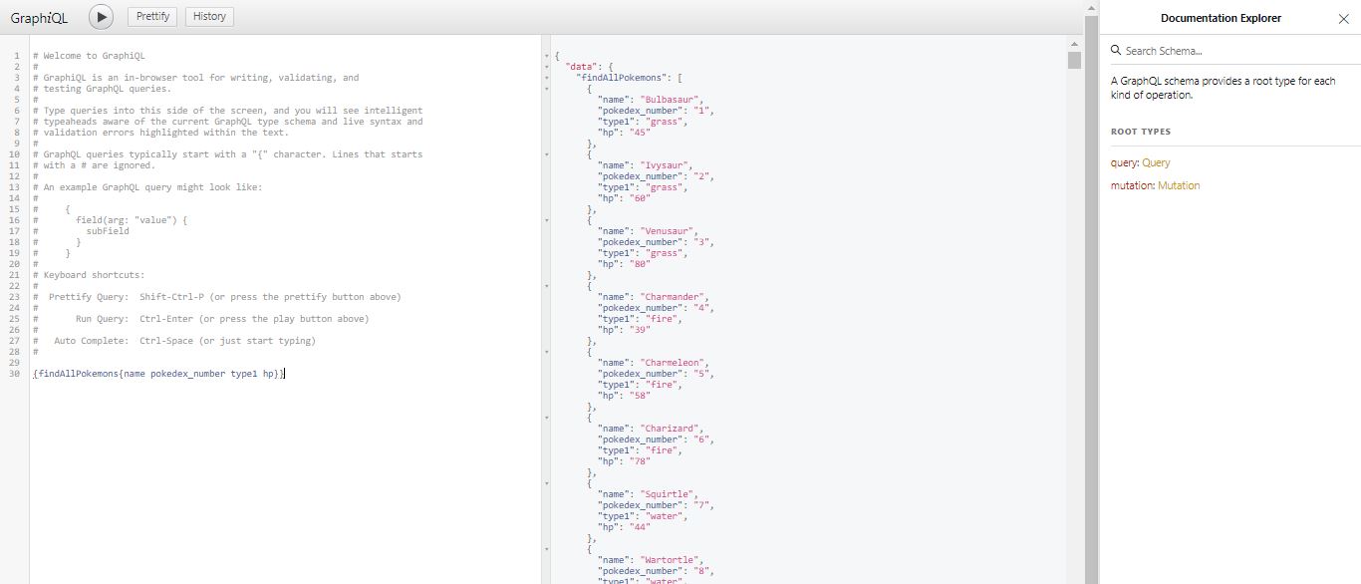
Task: Click the GraphQL schema description text in docs
Action: tap(1224, 88)
